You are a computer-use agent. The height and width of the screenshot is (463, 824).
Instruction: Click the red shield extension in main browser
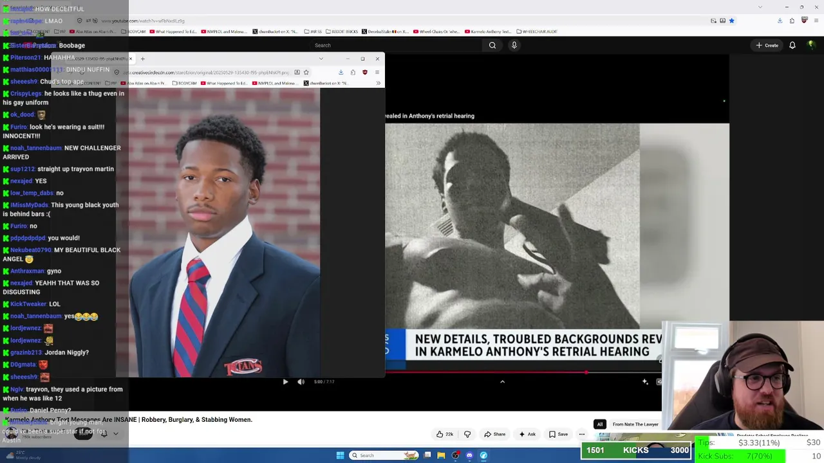point(804,21)
